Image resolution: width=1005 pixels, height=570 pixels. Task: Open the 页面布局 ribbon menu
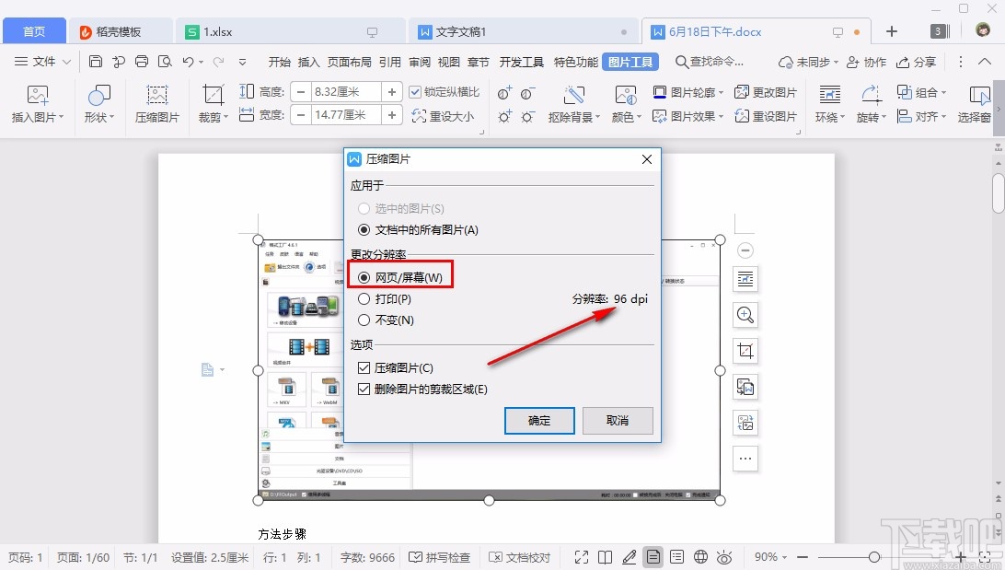pos(349,62)
